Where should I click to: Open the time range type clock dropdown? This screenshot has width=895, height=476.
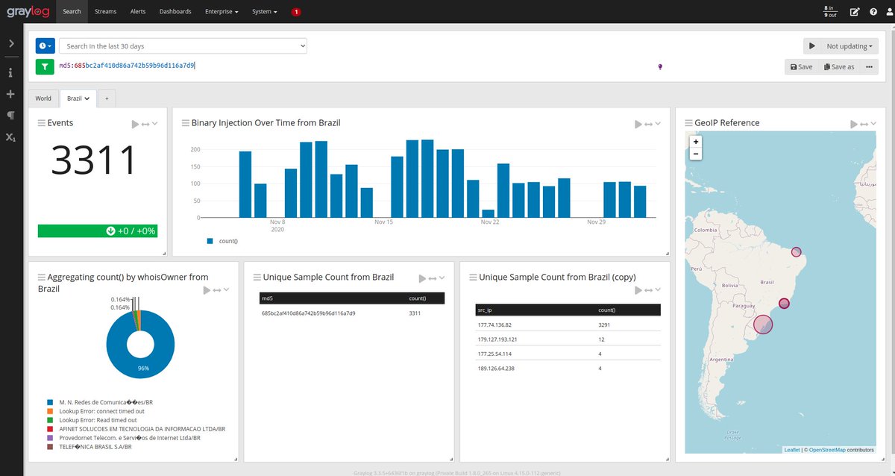click(x=45, y=46)
